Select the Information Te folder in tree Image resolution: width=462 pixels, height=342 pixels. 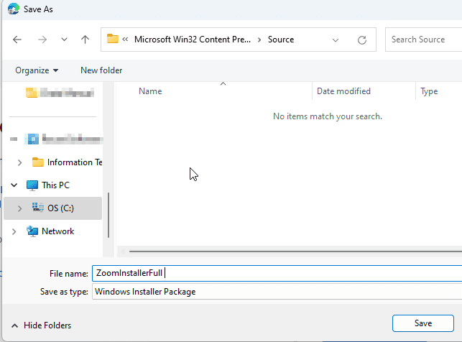pyautogui.click(x=70, y=162)
